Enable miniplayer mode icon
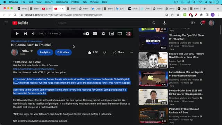 point(111,34)
